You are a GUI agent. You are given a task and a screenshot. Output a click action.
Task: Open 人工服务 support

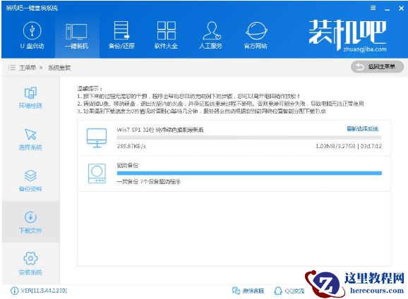pos(211,36)
